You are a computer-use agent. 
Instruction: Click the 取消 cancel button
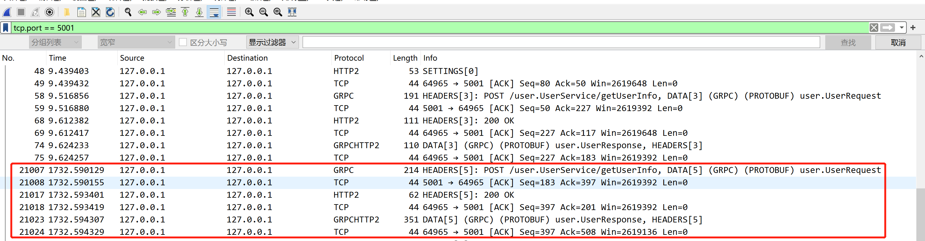pyautogui.click(x=898, y=42)
